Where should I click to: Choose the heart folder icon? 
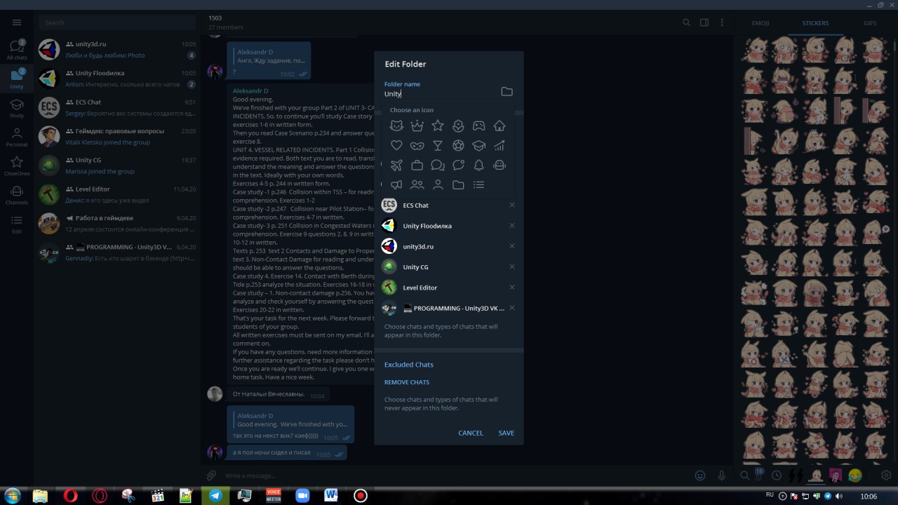pyautogui.click(x=396, y=146)
